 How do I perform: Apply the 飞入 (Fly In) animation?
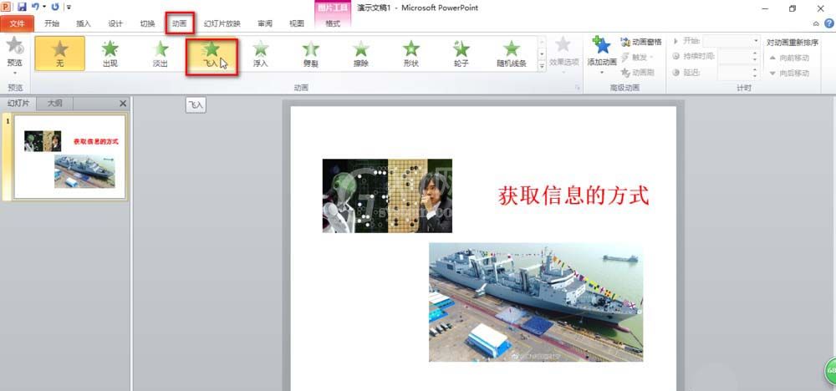pos(212,53)
